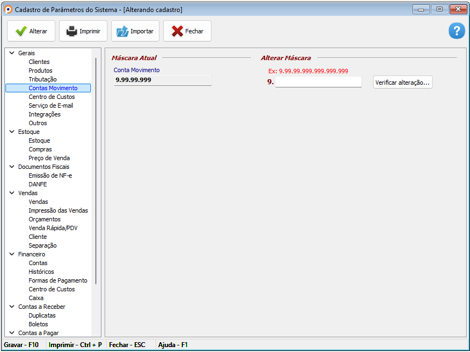Collapse the Financeiro tree section
This screenshot has width=470, height=352.
point(12,254)
